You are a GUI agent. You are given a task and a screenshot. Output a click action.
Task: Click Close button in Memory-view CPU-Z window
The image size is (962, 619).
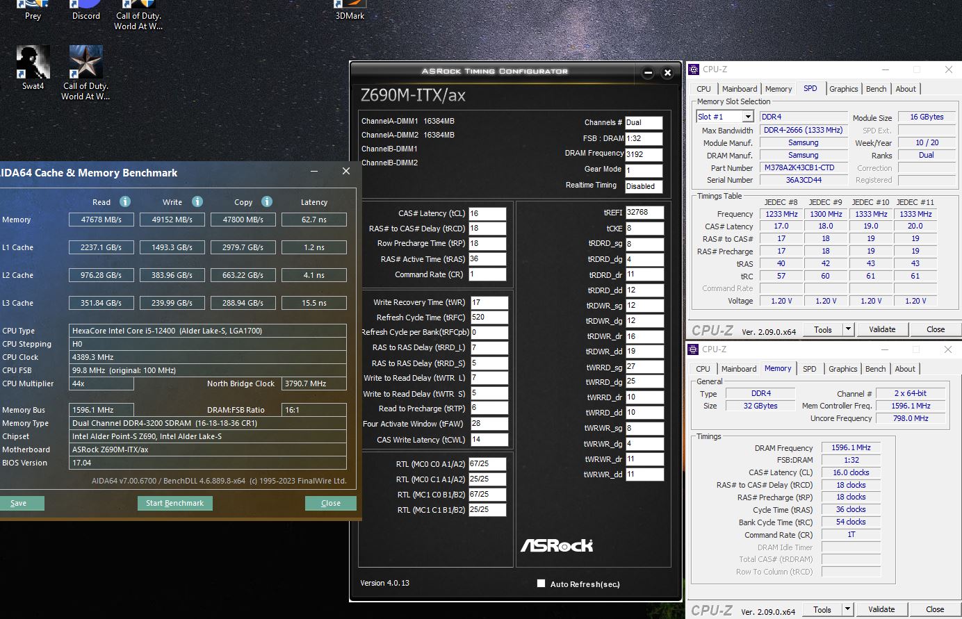click(935, 609)
